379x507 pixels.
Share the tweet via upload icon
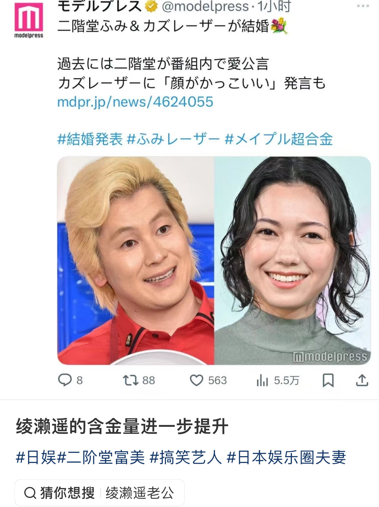pyautogui.click(x=362, y=380)
